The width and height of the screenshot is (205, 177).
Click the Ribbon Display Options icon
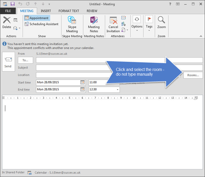click(x=178, y=4)
